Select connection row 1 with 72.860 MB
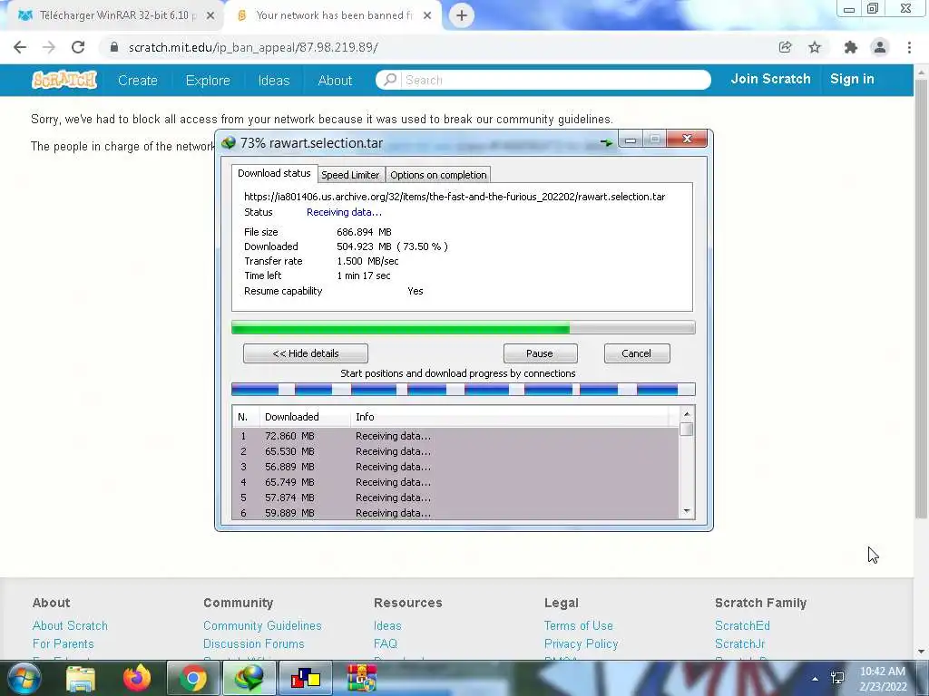This screenshot has height=696, width=929. [455, 436]
